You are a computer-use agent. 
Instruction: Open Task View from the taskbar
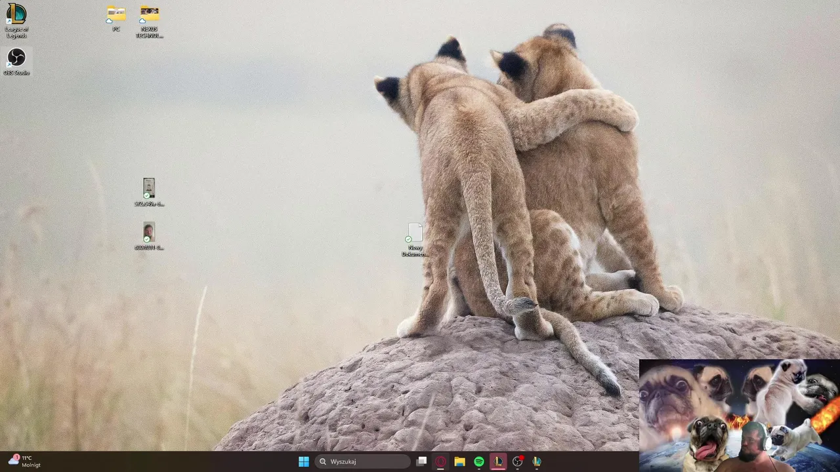pyautogui.click(x=421, y=462)
